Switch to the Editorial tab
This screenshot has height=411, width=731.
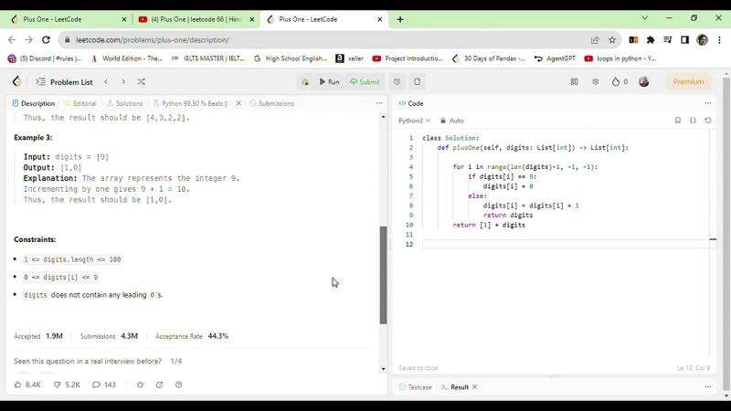(x=80, y=103)
